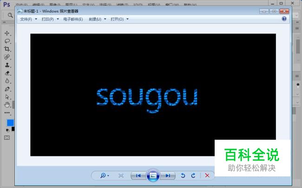Reset default foreground and background colors

7,130
